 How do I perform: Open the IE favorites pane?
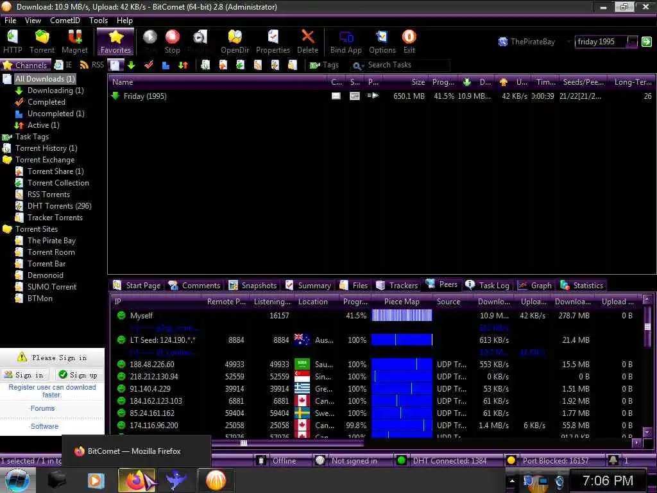(x=64, y=65)
